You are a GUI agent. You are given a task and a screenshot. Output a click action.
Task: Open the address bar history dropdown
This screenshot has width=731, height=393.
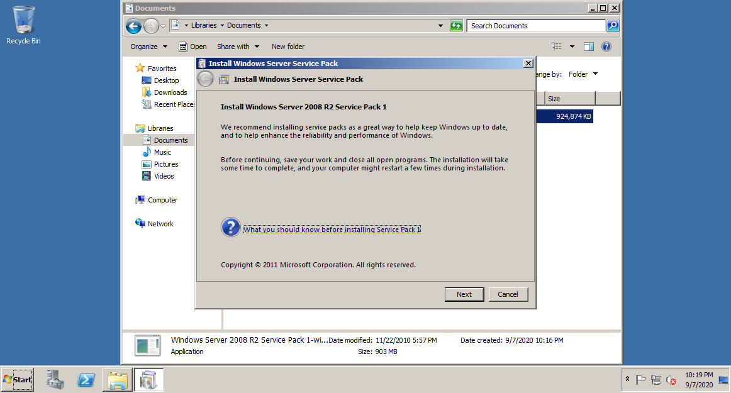440,26
